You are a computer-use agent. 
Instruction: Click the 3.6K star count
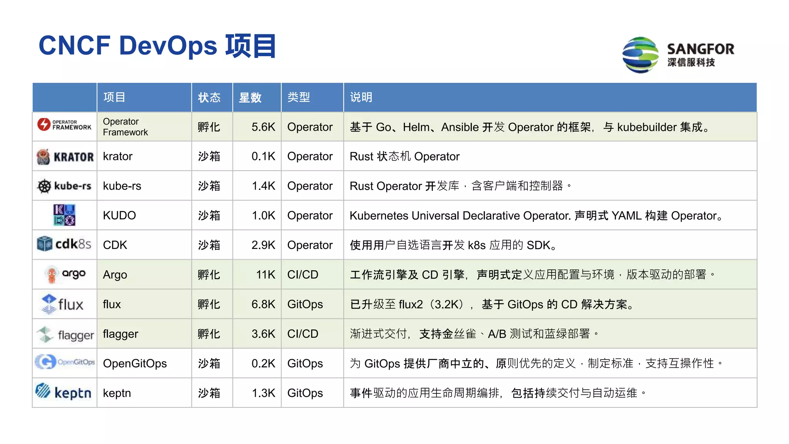point(263,334)
